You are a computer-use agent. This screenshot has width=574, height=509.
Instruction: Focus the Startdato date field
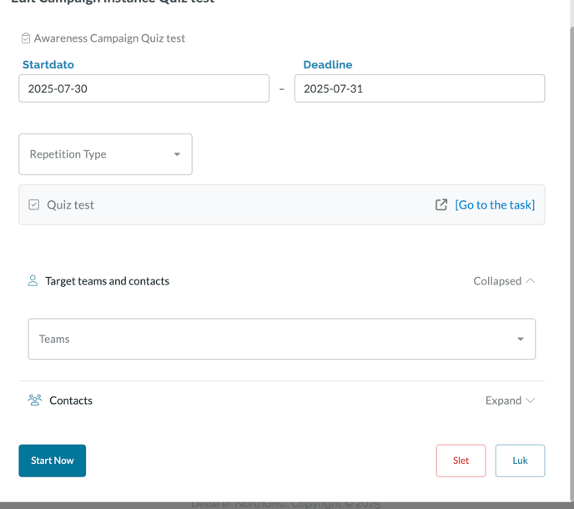coord(143,88)
